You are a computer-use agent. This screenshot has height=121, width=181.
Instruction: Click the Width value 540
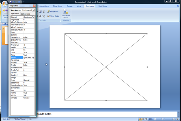coord(29,95)
